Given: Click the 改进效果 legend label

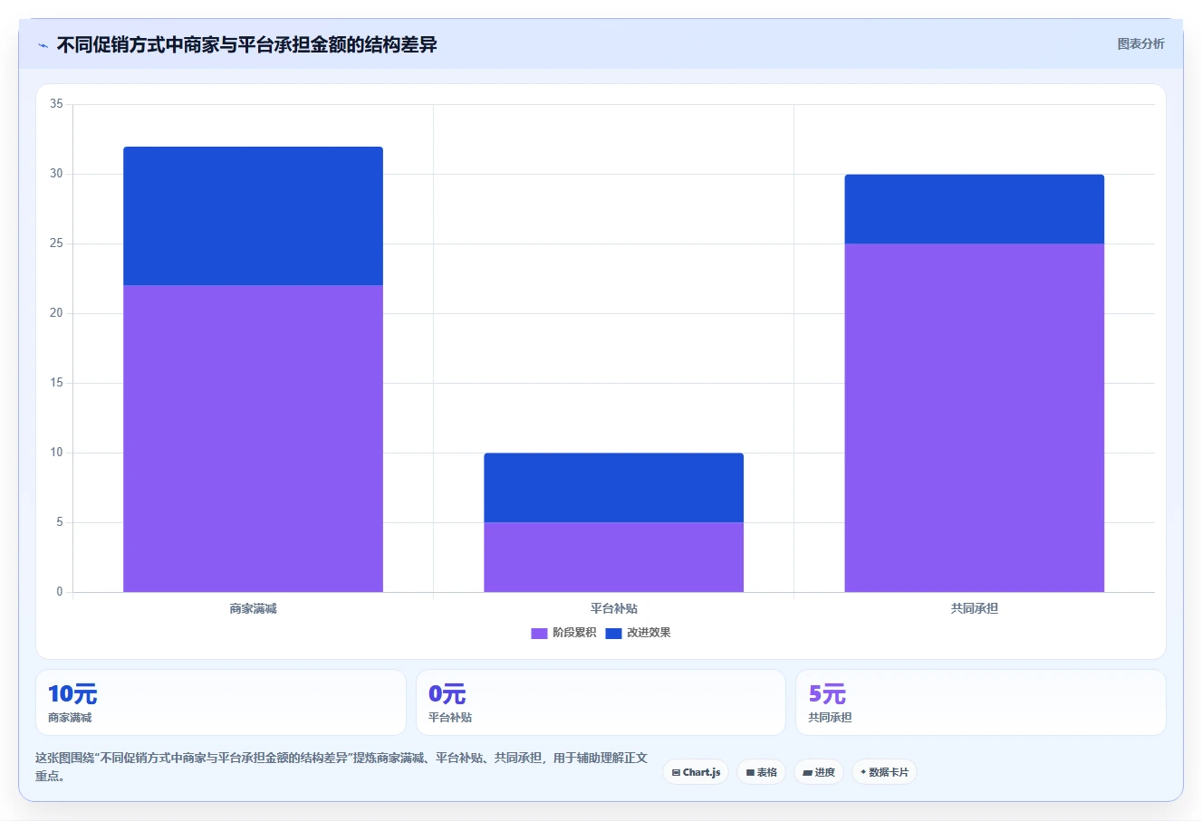Looking at the screenshot, I should pyautogui.click(x=649, y=633).
